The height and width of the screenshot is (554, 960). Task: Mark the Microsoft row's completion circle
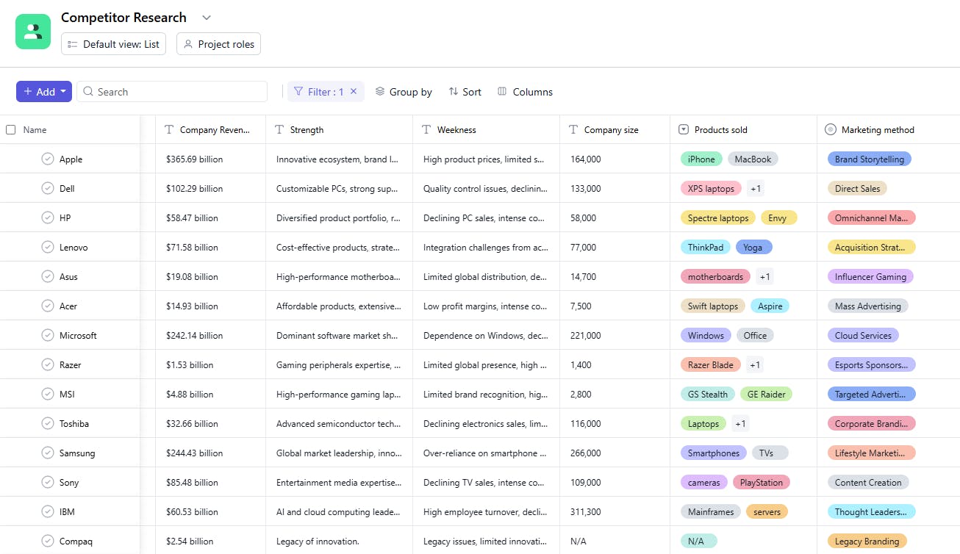(x=48, y=336)
